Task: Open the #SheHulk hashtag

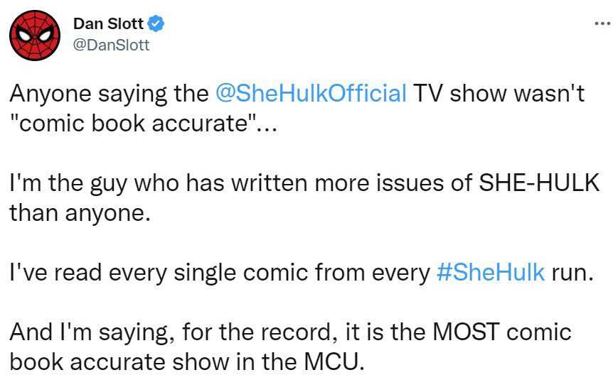Action: [490, 273]
